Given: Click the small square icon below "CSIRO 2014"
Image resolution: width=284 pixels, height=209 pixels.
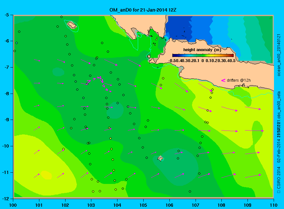Looking at the screenshot, I should coord(279,192).
